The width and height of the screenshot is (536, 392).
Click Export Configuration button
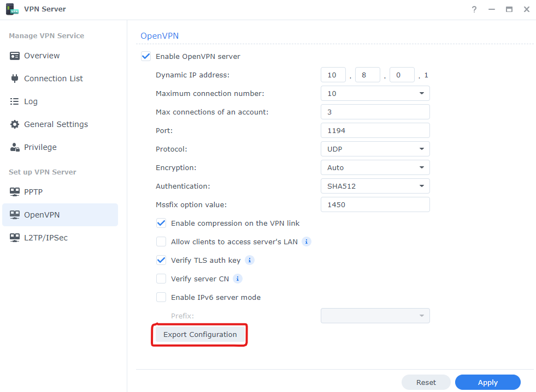(x=200, y=334)
